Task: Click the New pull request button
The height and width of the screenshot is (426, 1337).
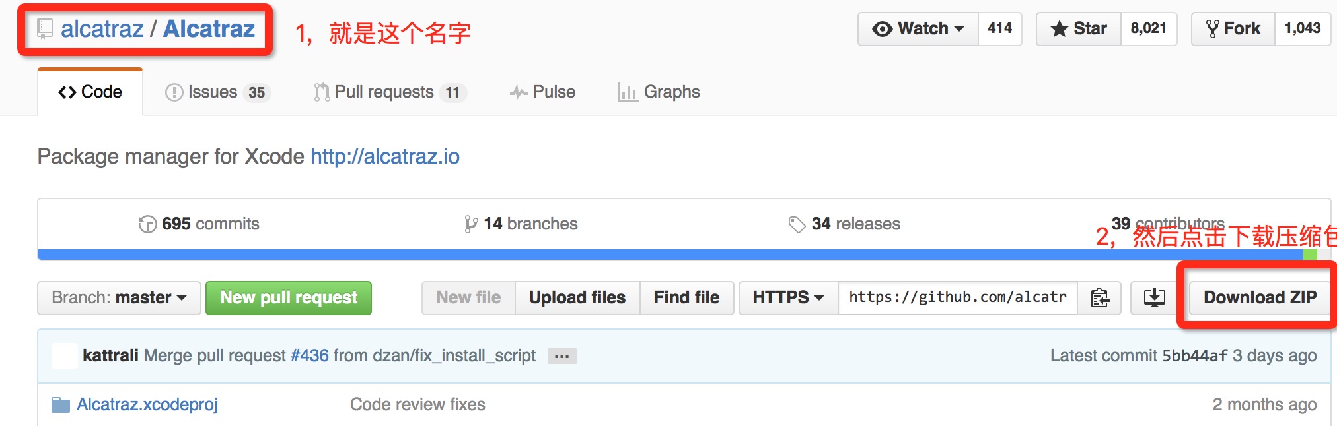Action: 289,298
